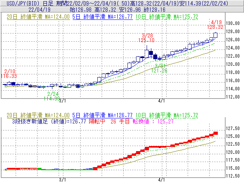The height and width of the screenshot is (185, 244).
Task: Click the 安114.39(22/02/24) period low text
Action: pyautogui.click(x=204, y=3)
